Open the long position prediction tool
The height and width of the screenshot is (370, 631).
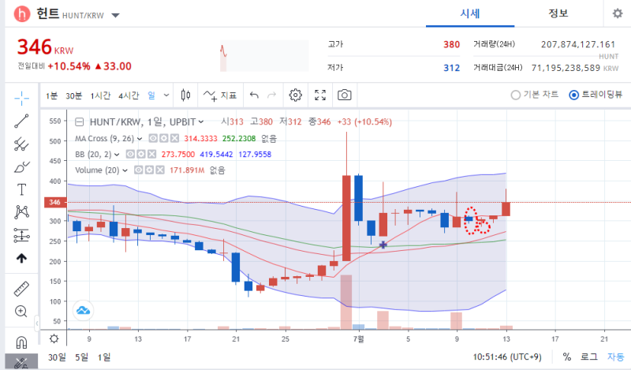[x=22, y=235]
